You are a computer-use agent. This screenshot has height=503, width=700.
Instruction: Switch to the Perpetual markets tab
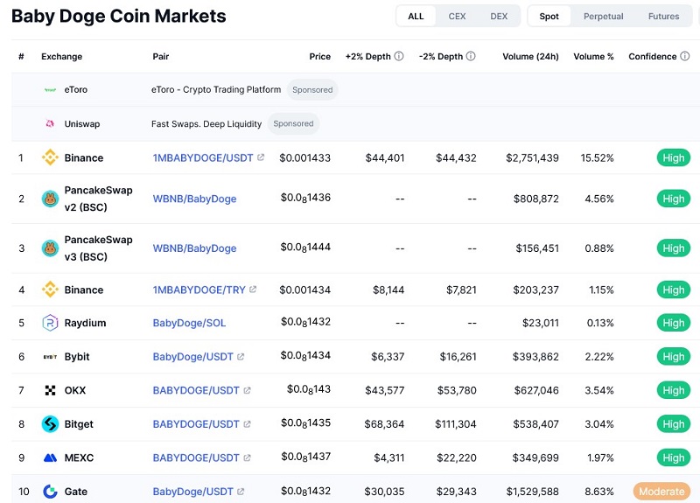(603, 16)
